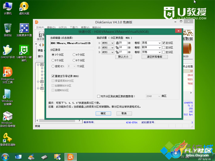Click 清空所有卷标 button

click(154, 57)
